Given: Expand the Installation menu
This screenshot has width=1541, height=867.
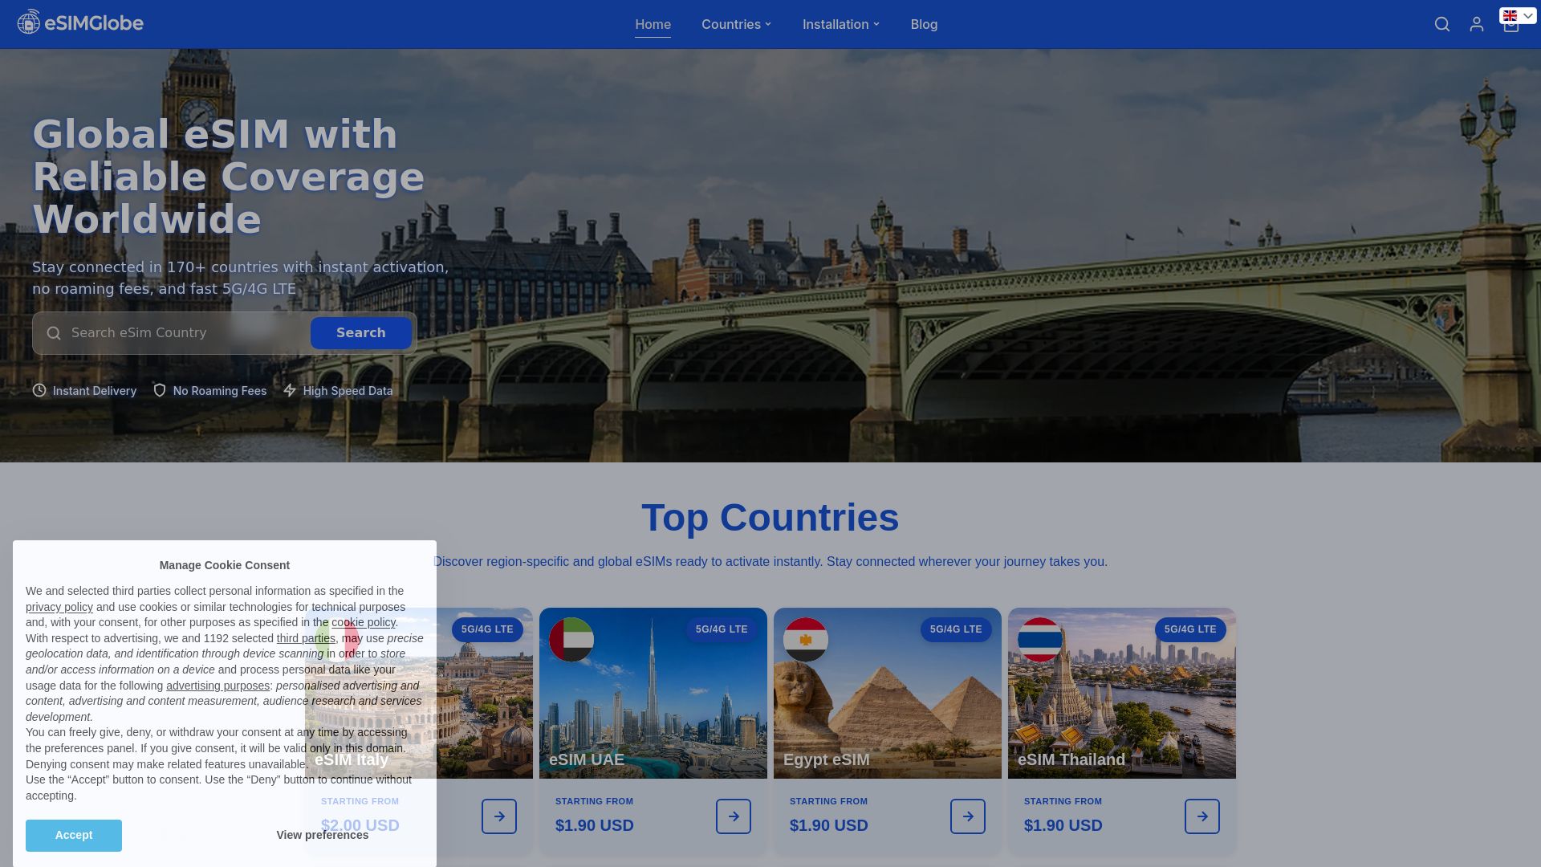Looking at the screenshot, I should [x=841, y=24].
